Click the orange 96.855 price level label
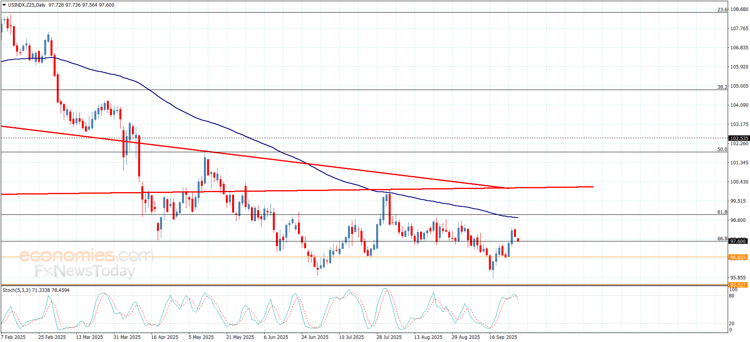750x342 pixels. [x=738, y=257]
